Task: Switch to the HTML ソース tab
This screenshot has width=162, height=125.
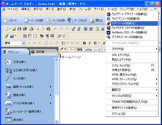Action: 93,50
